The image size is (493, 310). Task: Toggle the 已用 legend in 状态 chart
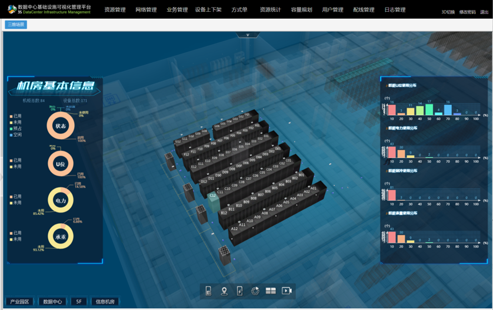click(16, 116)
